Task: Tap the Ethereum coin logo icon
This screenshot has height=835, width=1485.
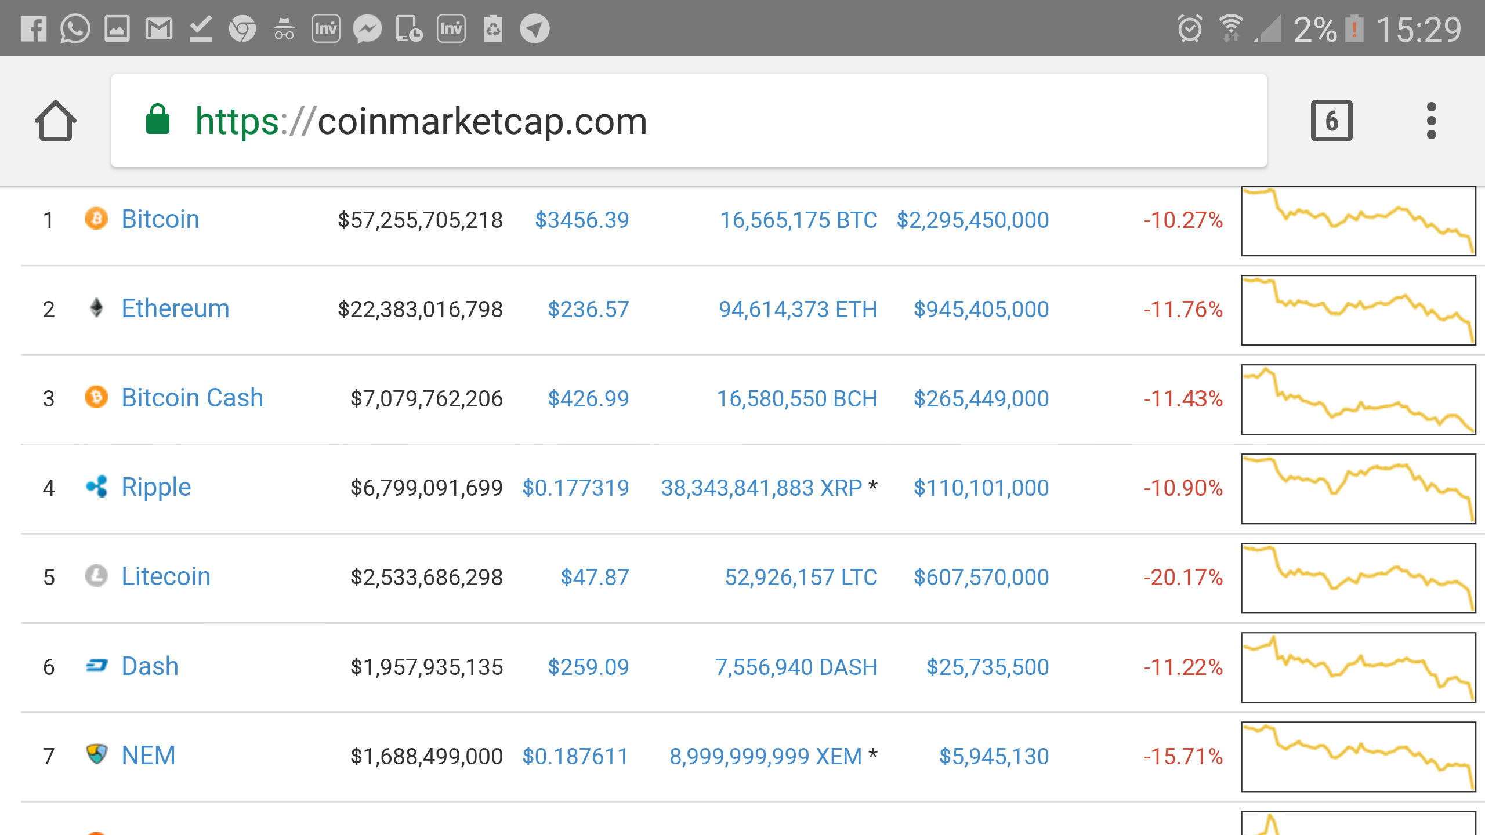Action: click(x=96, y=308)
